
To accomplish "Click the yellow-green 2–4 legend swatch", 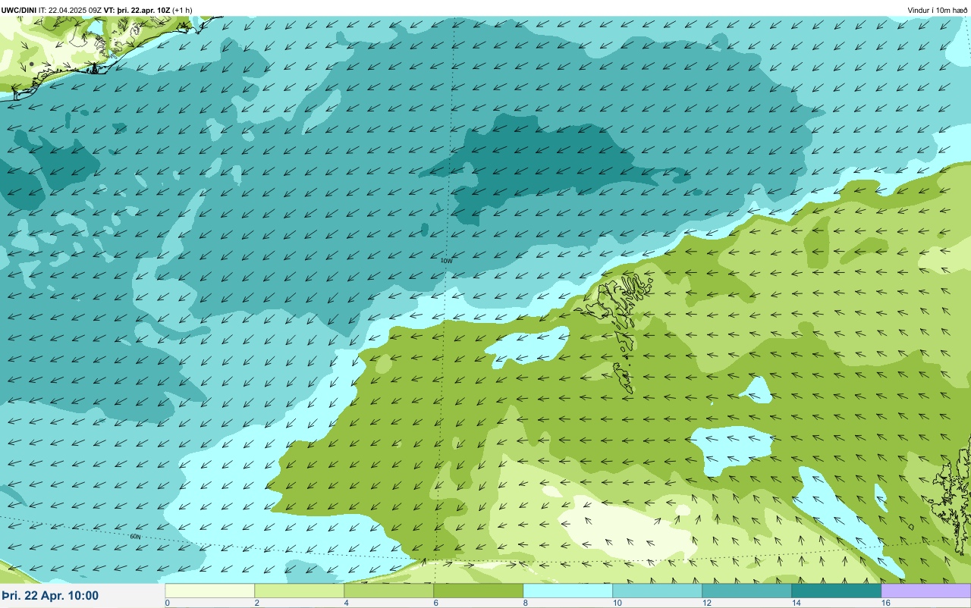I will (299, 591).
